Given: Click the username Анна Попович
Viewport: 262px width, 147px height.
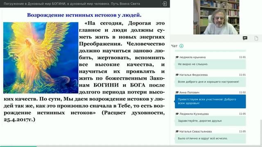Looking at the screenshot, I should (189, 92).
